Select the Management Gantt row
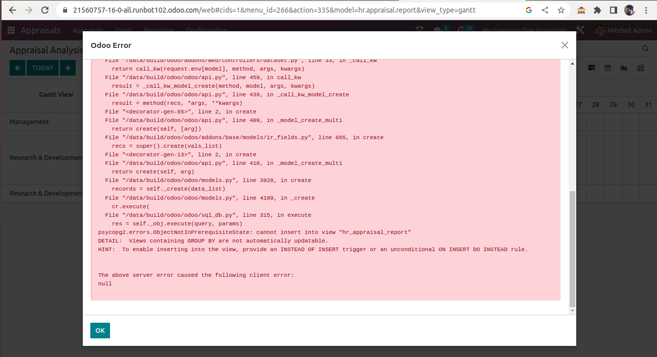 coord(29,122)
